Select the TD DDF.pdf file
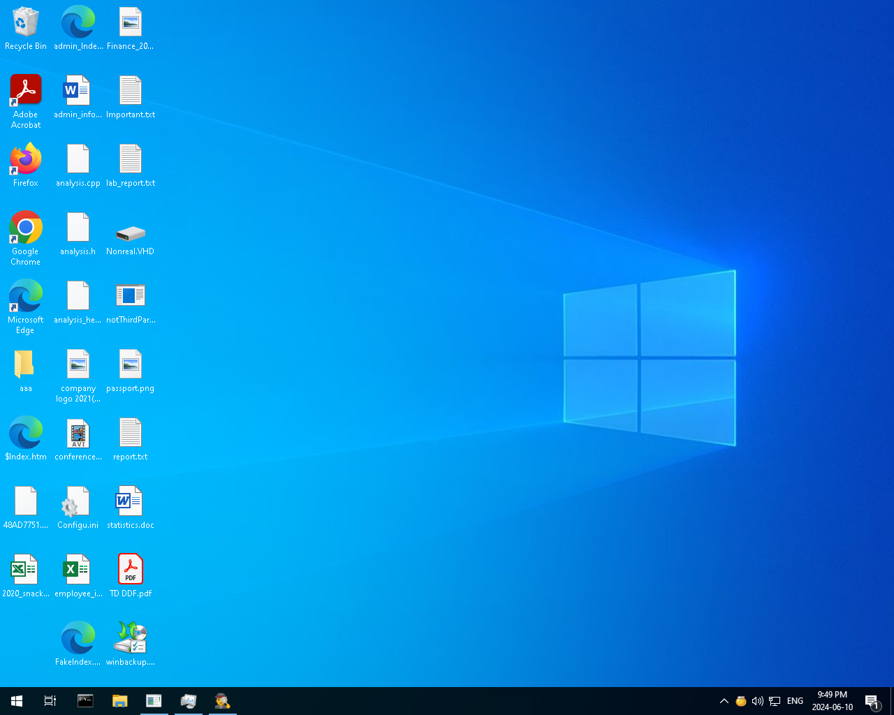The image size is (894, 715). click(x=131, y=576)
